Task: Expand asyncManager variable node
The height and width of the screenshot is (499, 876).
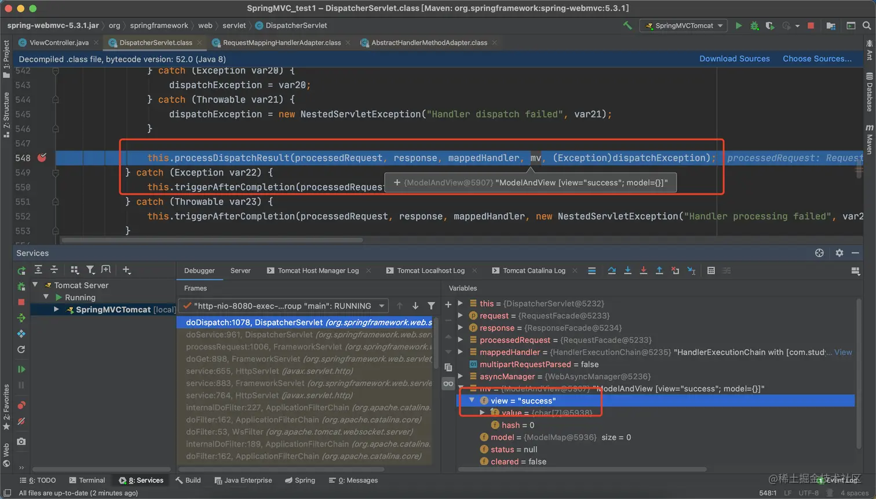Action: pos(461,376)
